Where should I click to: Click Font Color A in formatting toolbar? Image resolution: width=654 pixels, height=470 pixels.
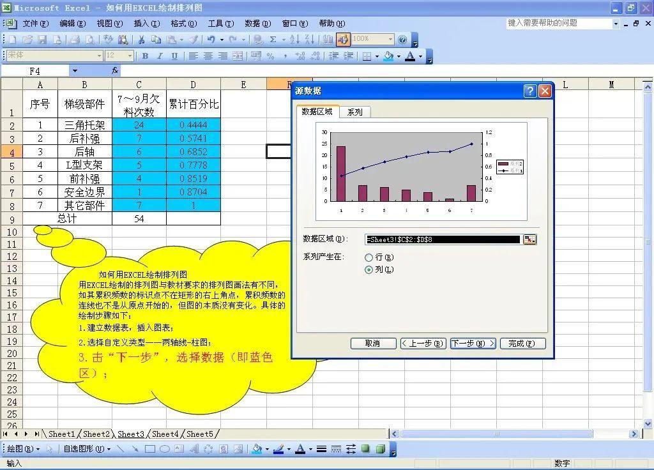coord(411,56)
